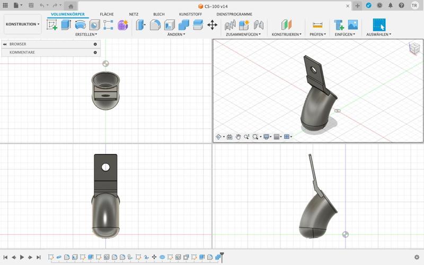This screenshot has width=424, height=265.
Task: Expand the Erstellen menu
Action: point(86,34)
